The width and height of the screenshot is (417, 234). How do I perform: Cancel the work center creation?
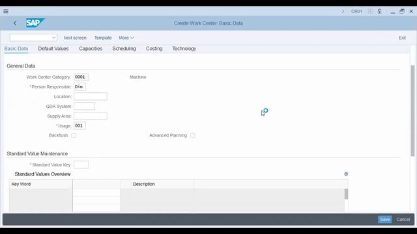[403, 220]
